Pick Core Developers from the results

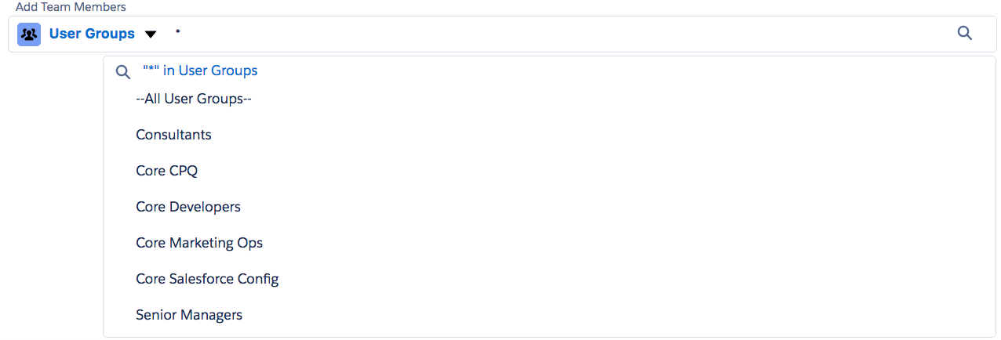188,207
